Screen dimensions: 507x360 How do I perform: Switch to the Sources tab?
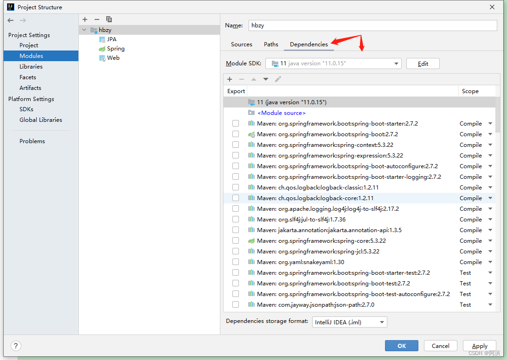[x=242, y=44]
